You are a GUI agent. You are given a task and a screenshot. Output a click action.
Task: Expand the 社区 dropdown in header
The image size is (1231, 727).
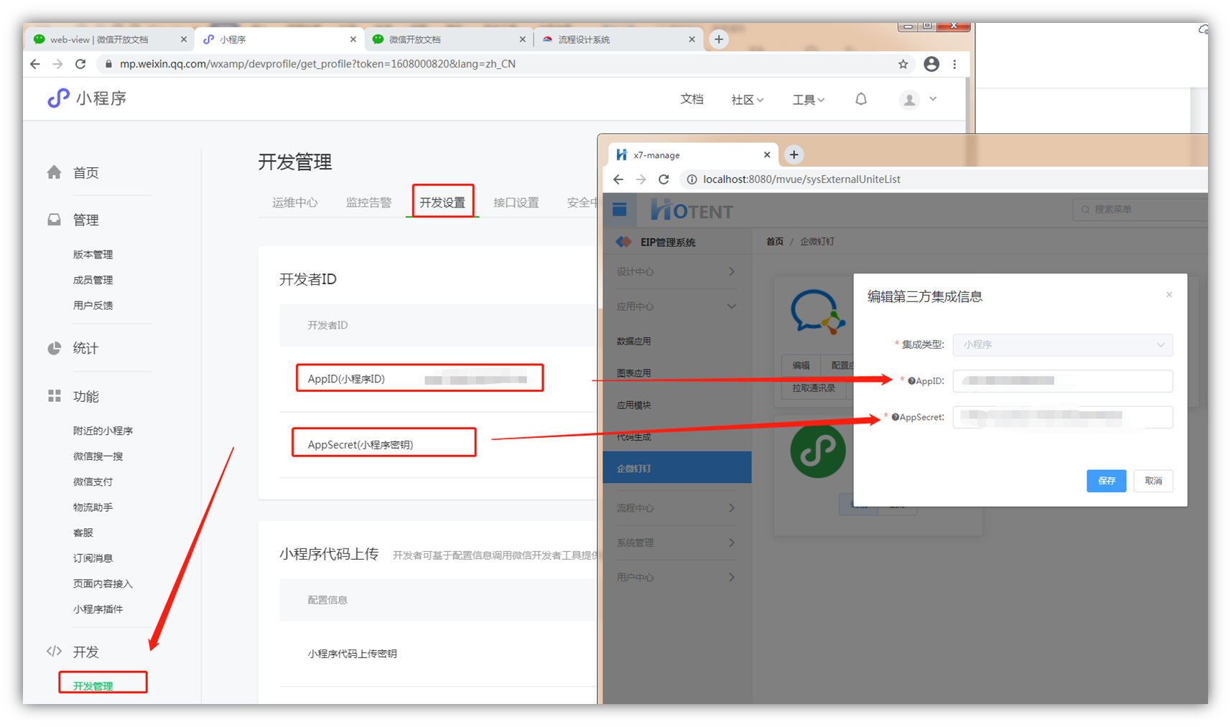point(747,100)
